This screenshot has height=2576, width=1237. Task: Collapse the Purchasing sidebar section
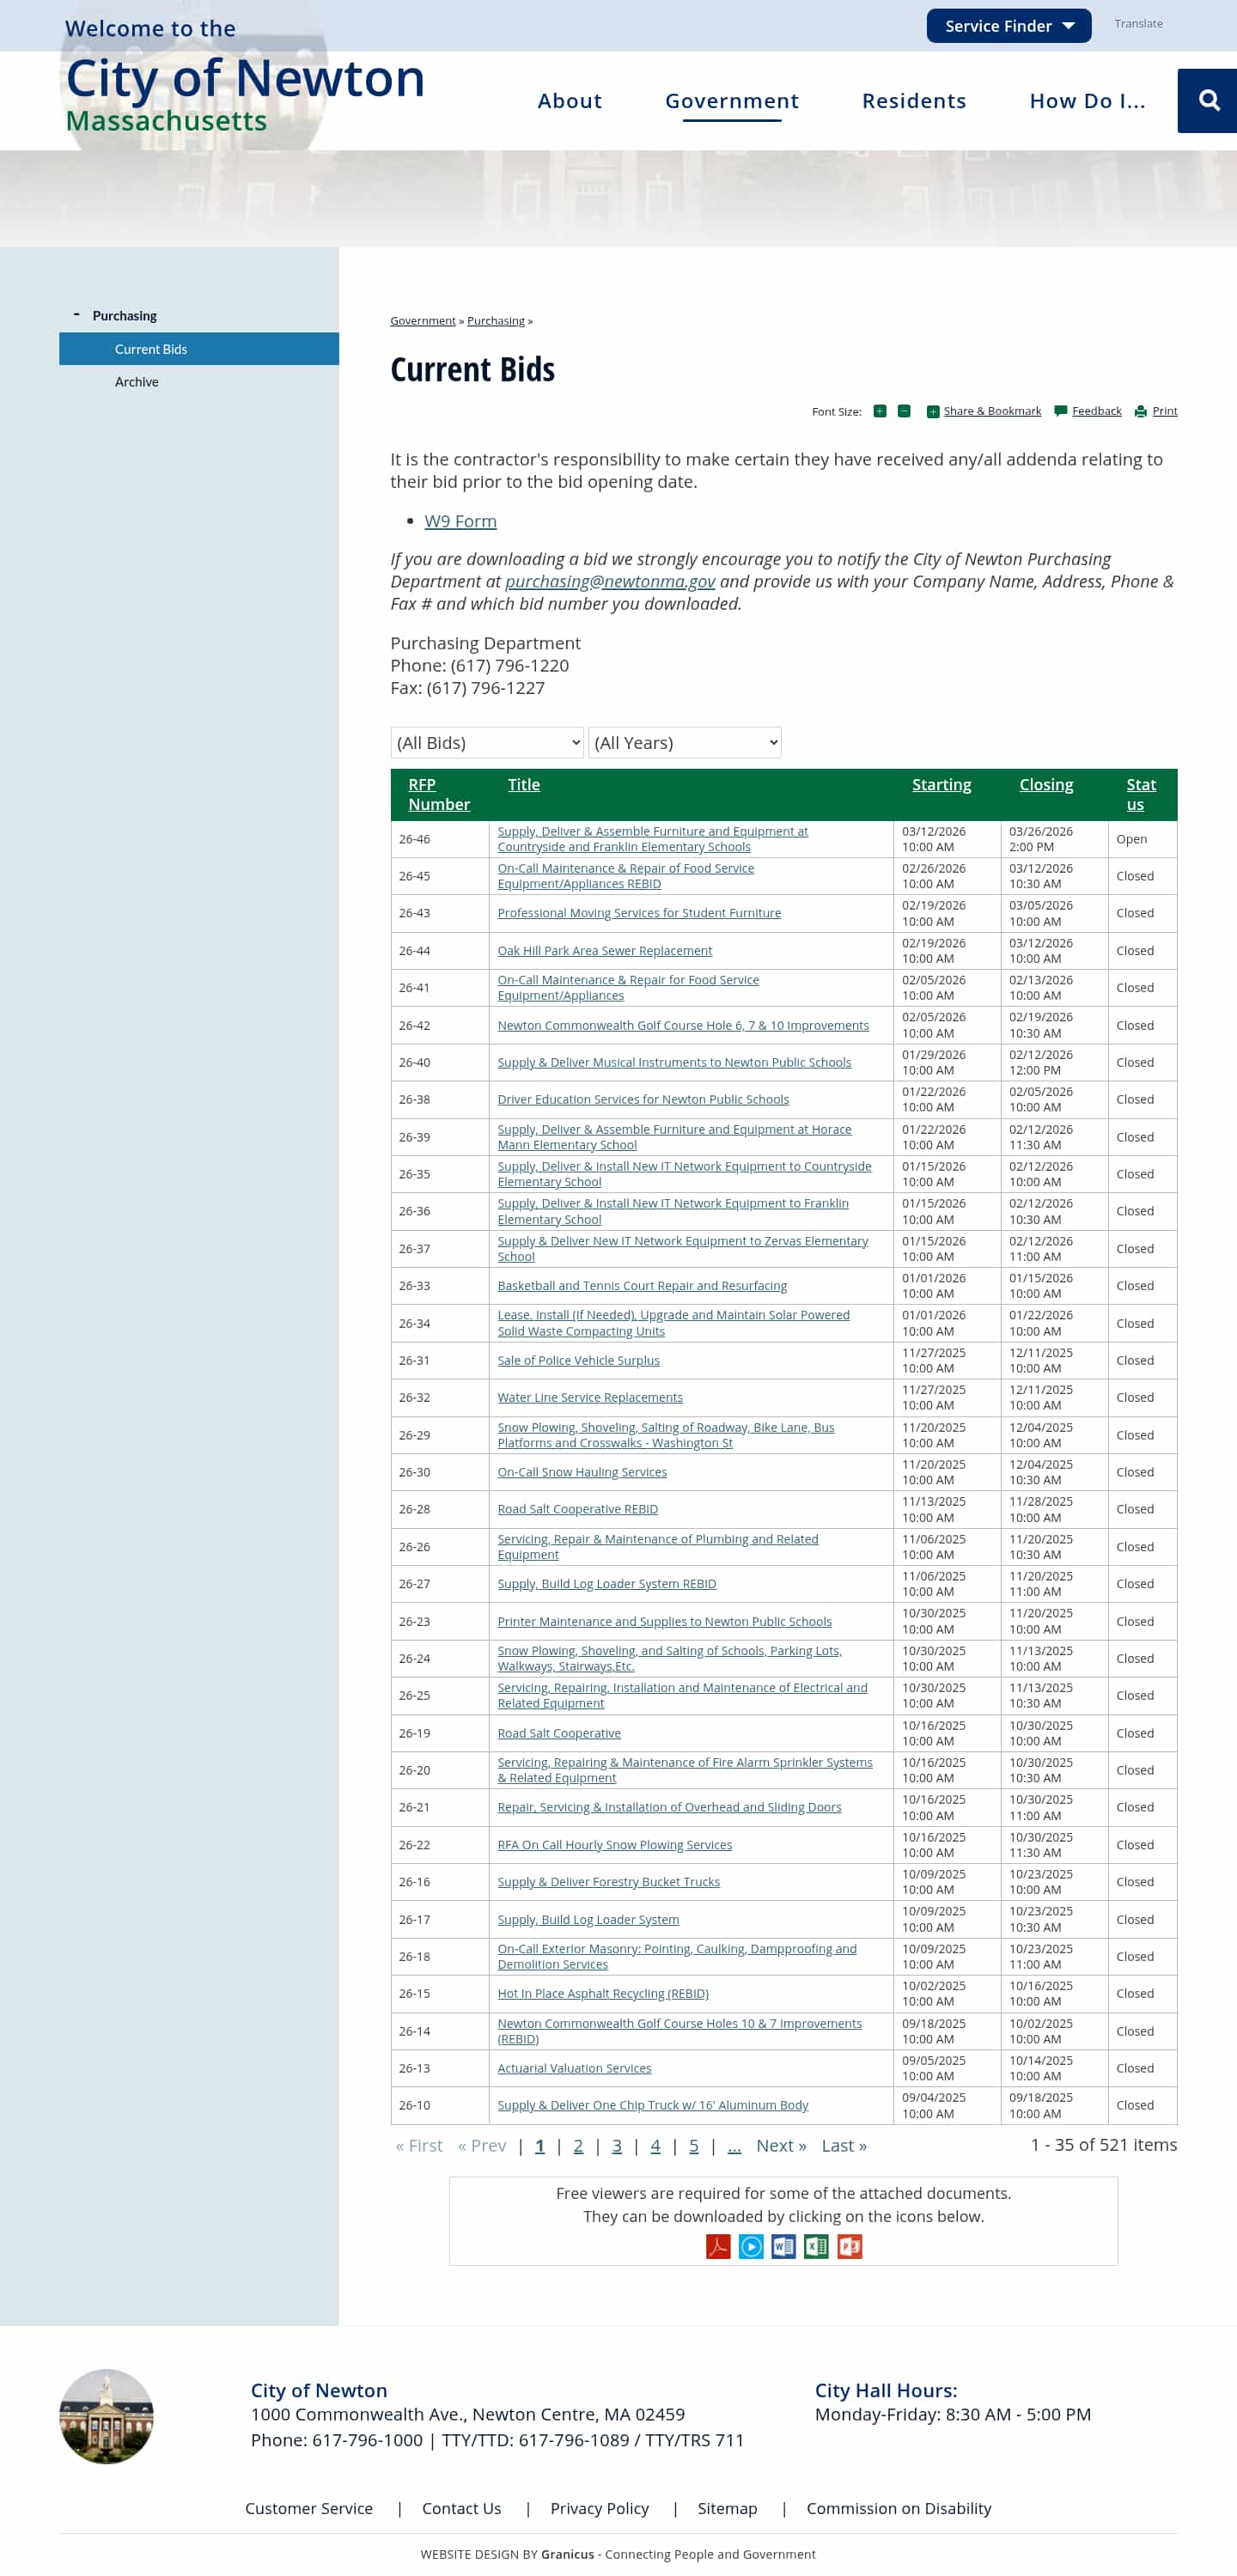(x=76, y=314)
